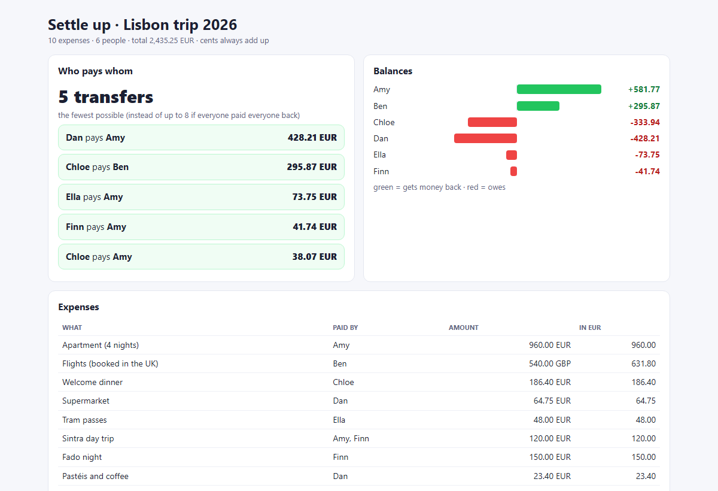Click the green/red legend text
This screenshot has height=491, width=718.
tap(440, 187)
